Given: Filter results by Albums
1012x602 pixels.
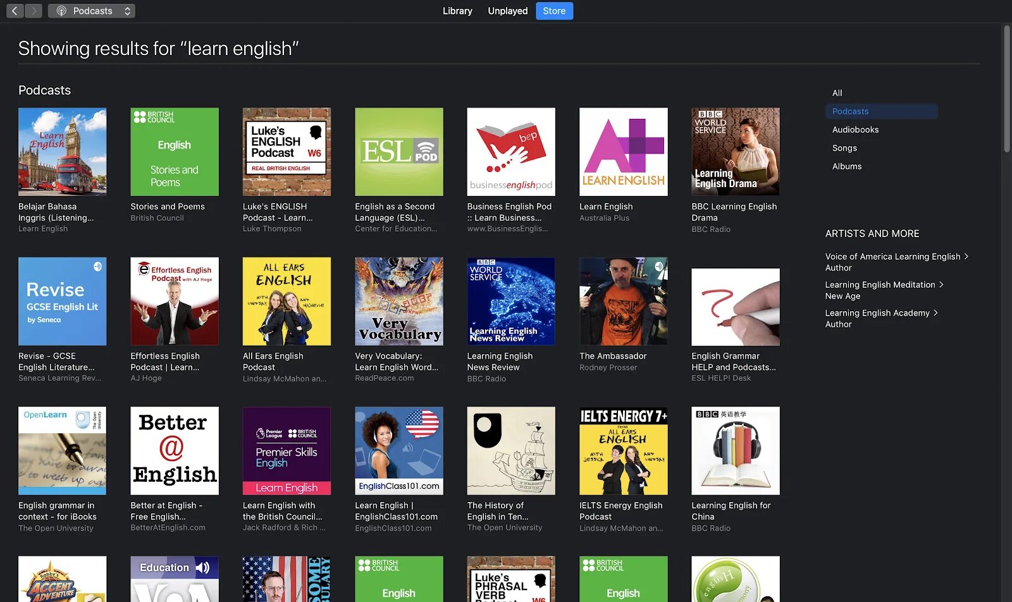Looking at the screenshot, I should click(847, 166).
